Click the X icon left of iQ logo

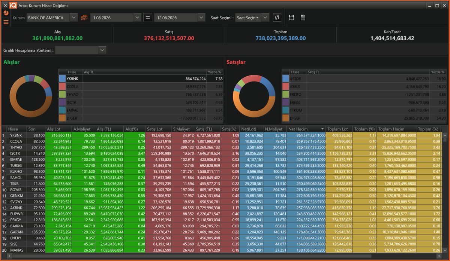[x=5, y=5]
